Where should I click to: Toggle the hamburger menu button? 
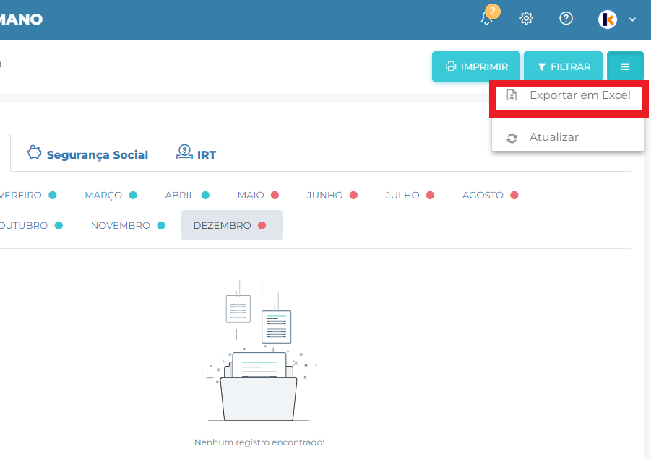[x=625, y=66]
